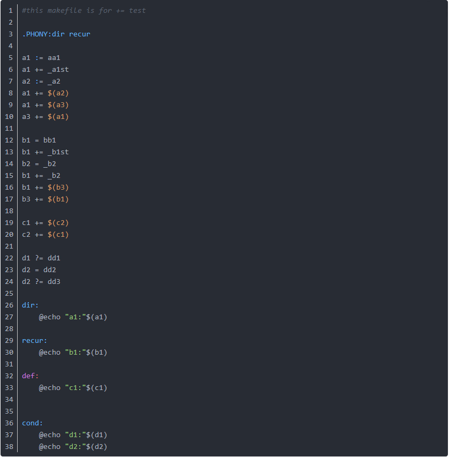Click the 'cond:' target label
Image resolution: width=449 pixels, height=457 pixels.
[x=33, y=423]
